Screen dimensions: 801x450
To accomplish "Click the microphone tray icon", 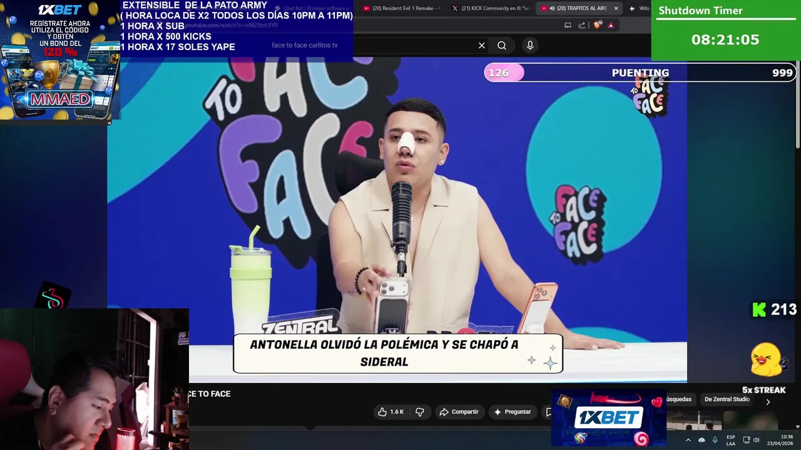I will coord(715,440).
